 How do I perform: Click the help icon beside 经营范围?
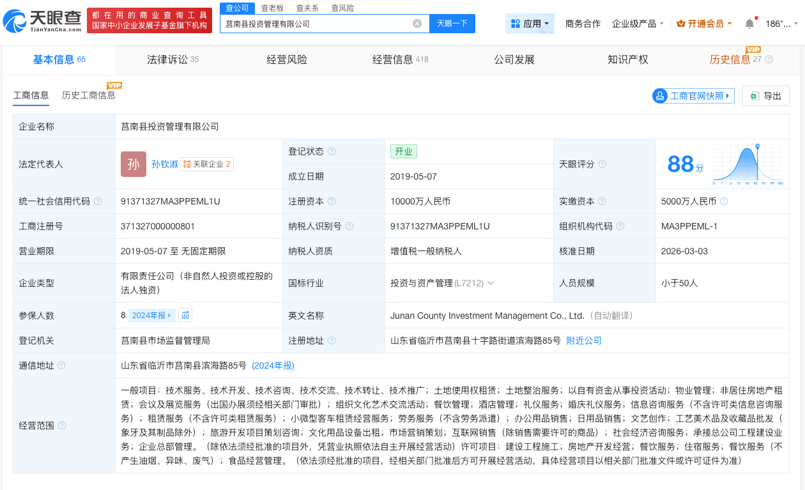pos(62,425)
